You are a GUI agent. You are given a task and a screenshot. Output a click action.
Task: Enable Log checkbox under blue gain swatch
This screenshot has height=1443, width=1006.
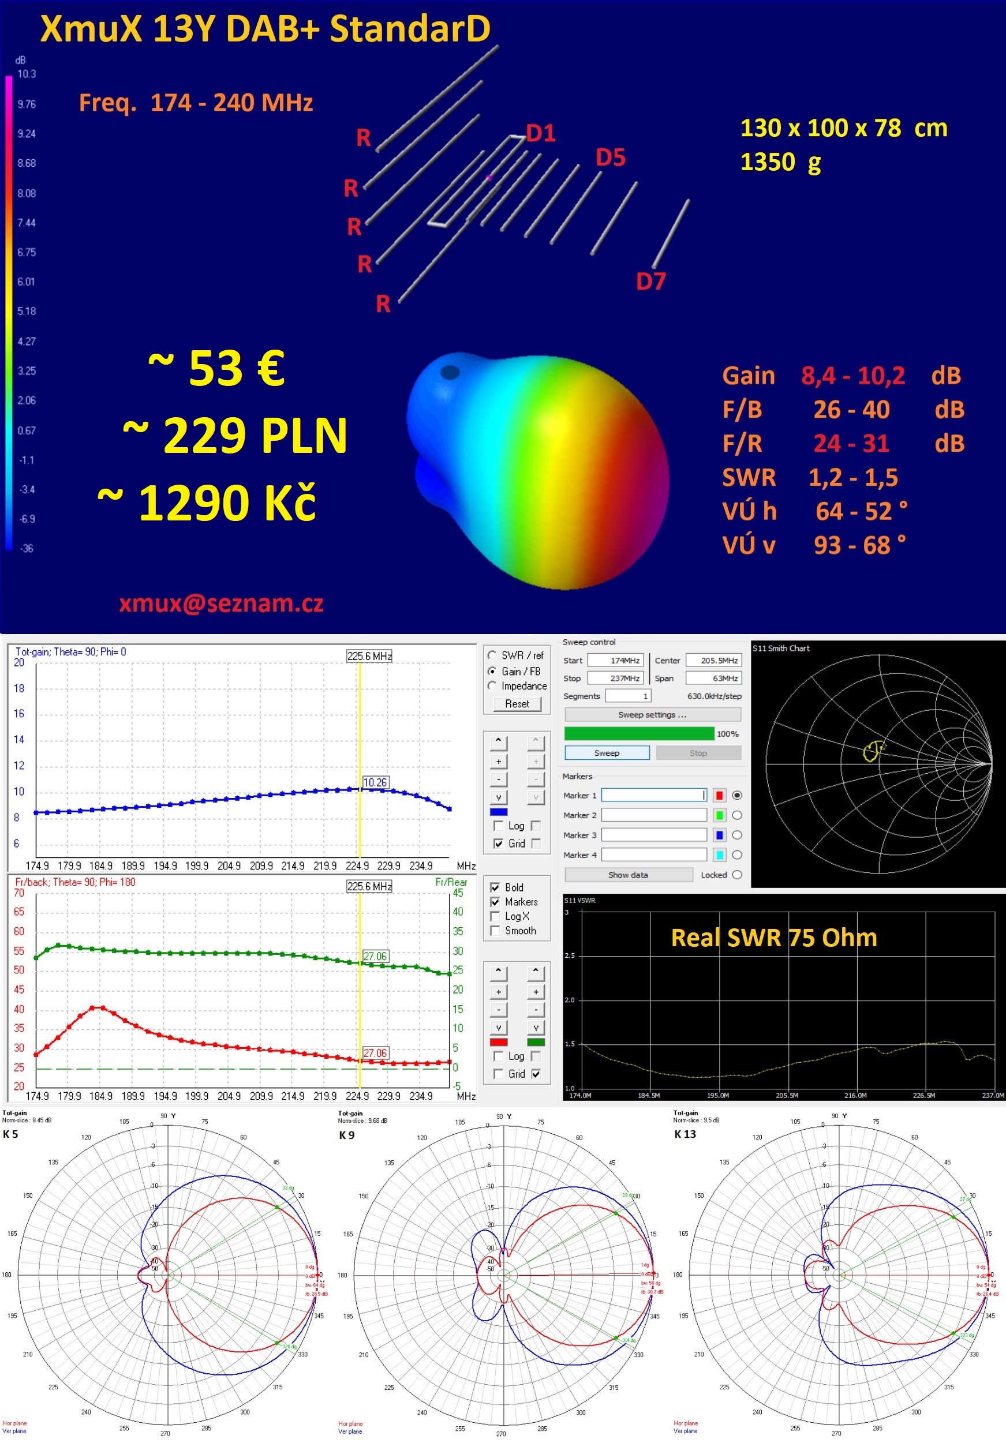pos(498,826)
